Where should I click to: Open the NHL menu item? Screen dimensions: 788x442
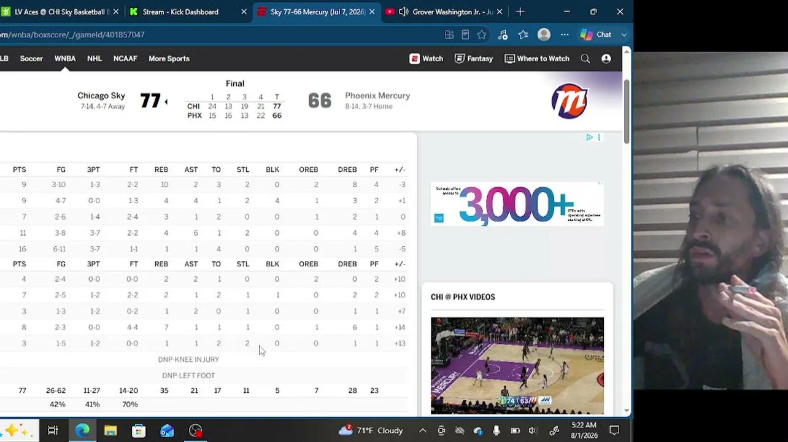(95, 59)
